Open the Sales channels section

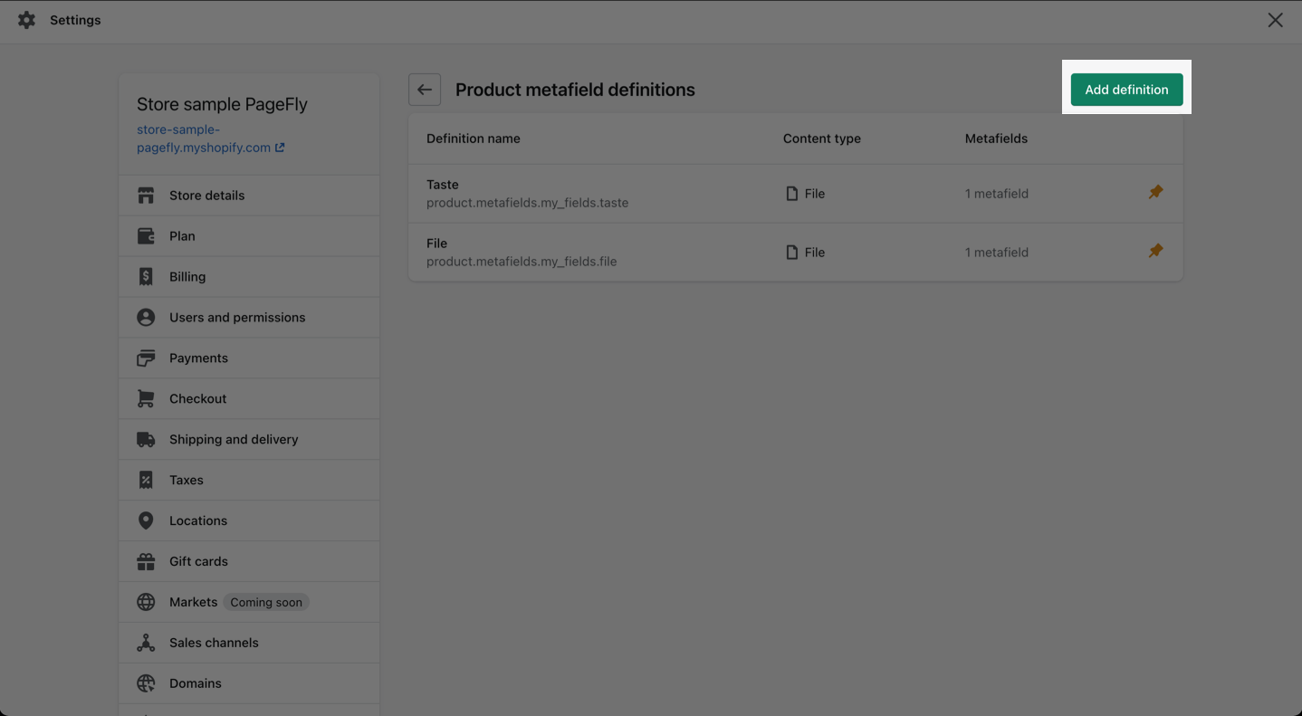249,643
